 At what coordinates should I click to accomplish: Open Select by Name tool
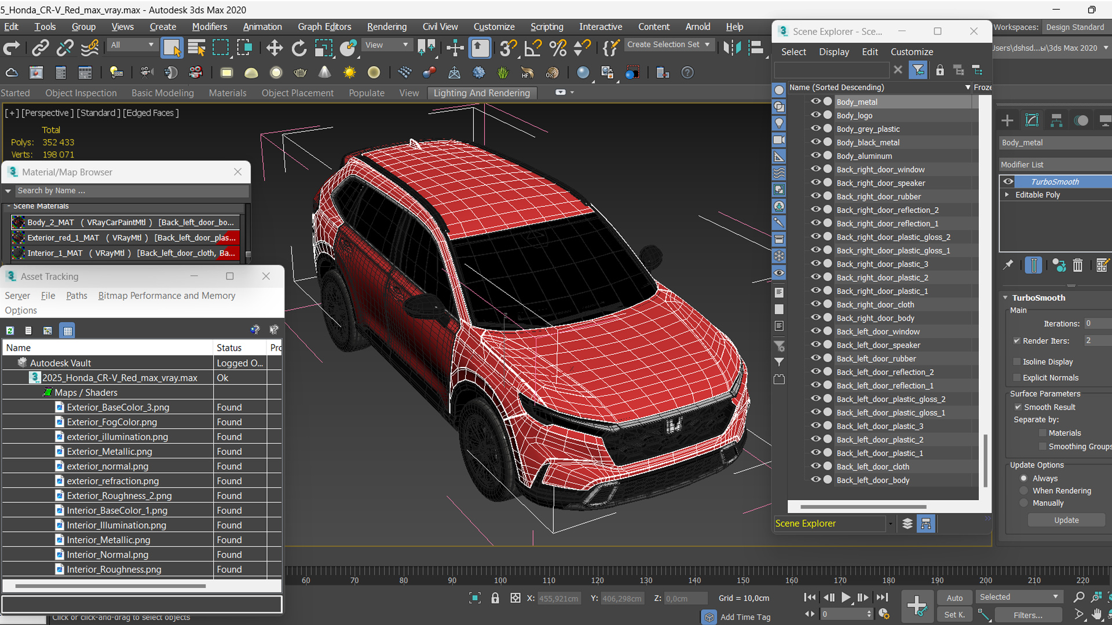197,48
